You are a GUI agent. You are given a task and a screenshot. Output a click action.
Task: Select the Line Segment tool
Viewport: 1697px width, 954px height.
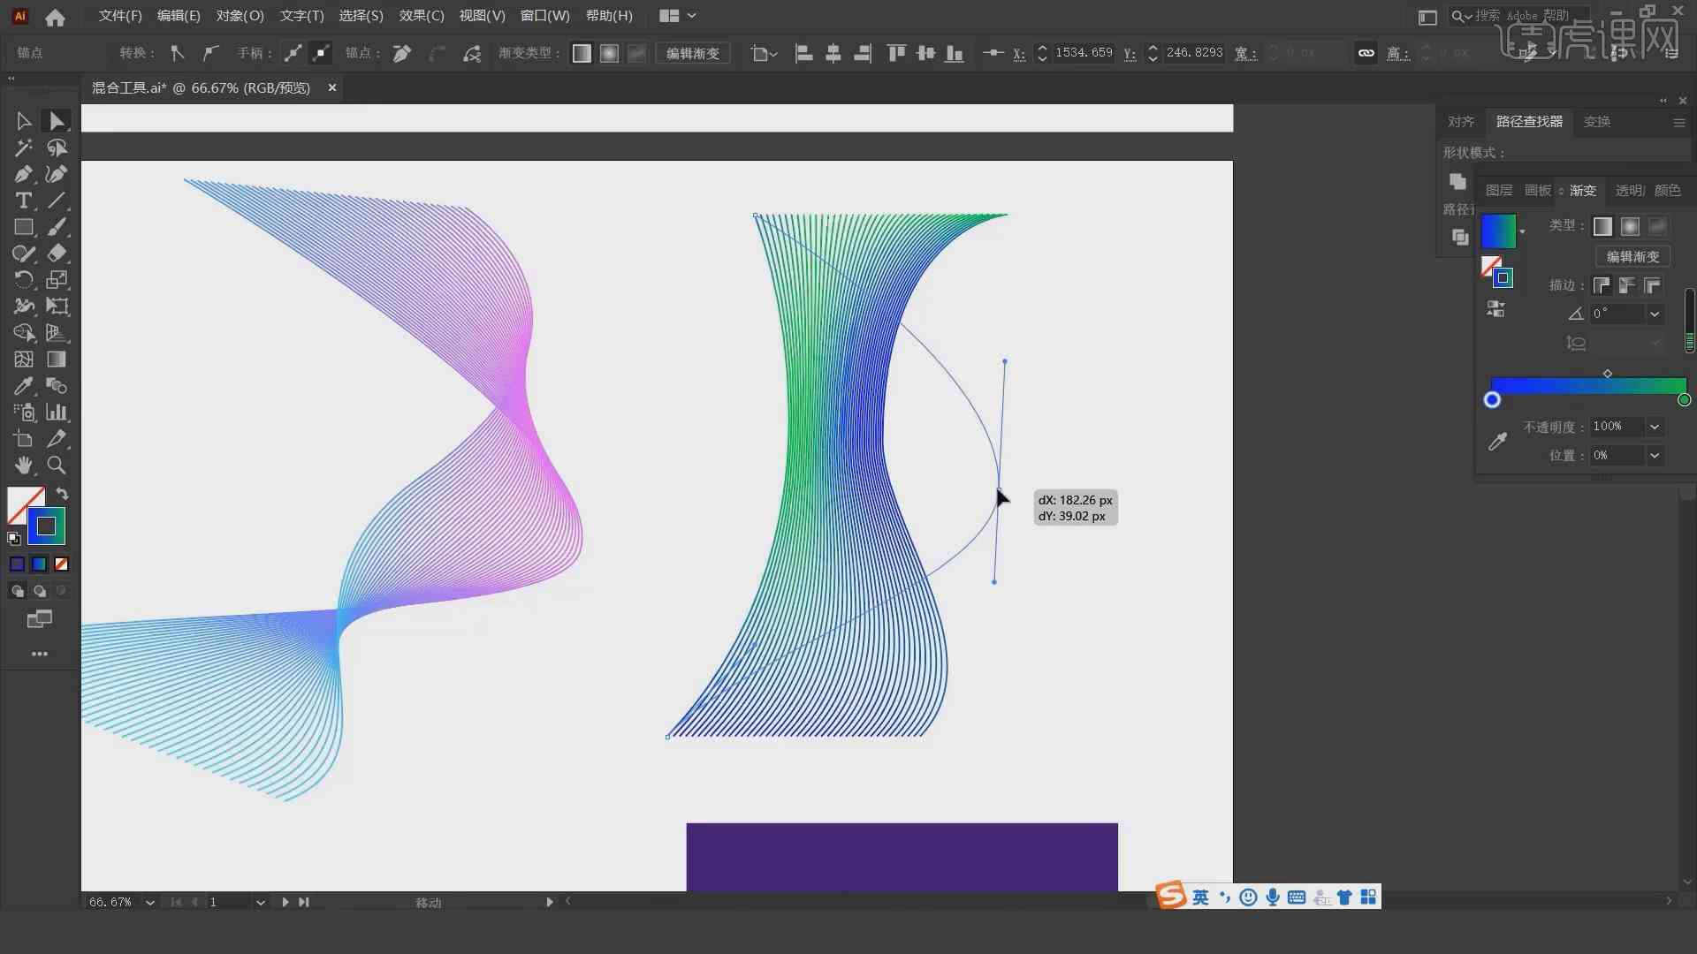57,201
